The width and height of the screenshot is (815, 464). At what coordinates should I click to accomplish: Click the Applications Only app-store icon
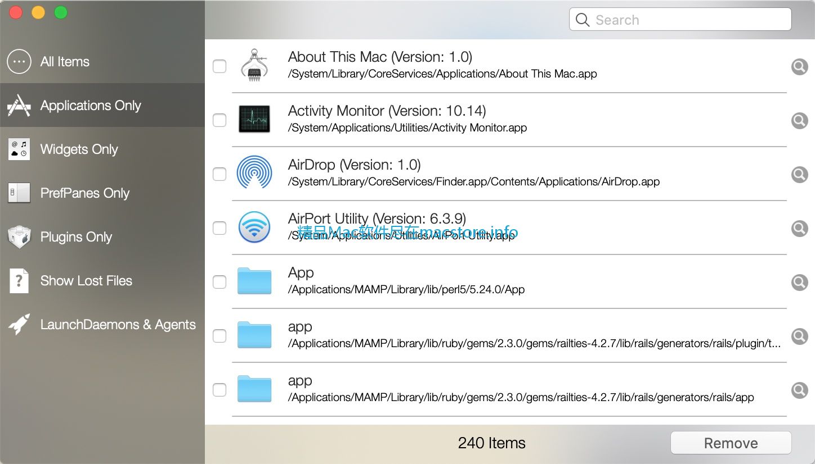(x=19, y=106)
